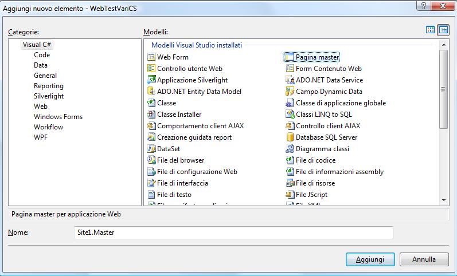Click the templates list scroll down arrow
457x276 pixels.
pos(444,200)
